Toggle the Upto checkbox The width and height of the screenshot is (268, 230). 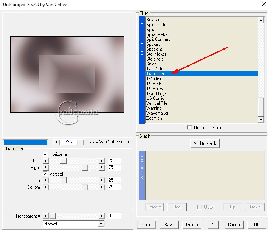tap(200, 207)
